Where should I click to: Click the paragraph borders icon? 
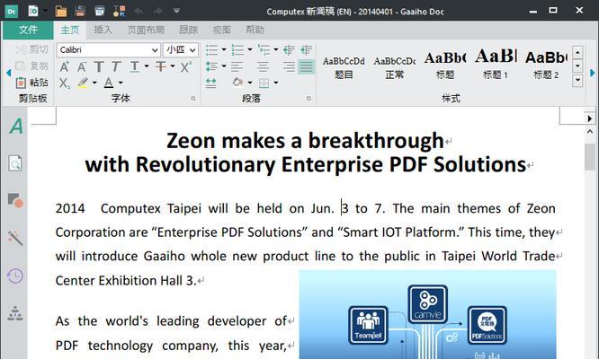click(264, 83)
